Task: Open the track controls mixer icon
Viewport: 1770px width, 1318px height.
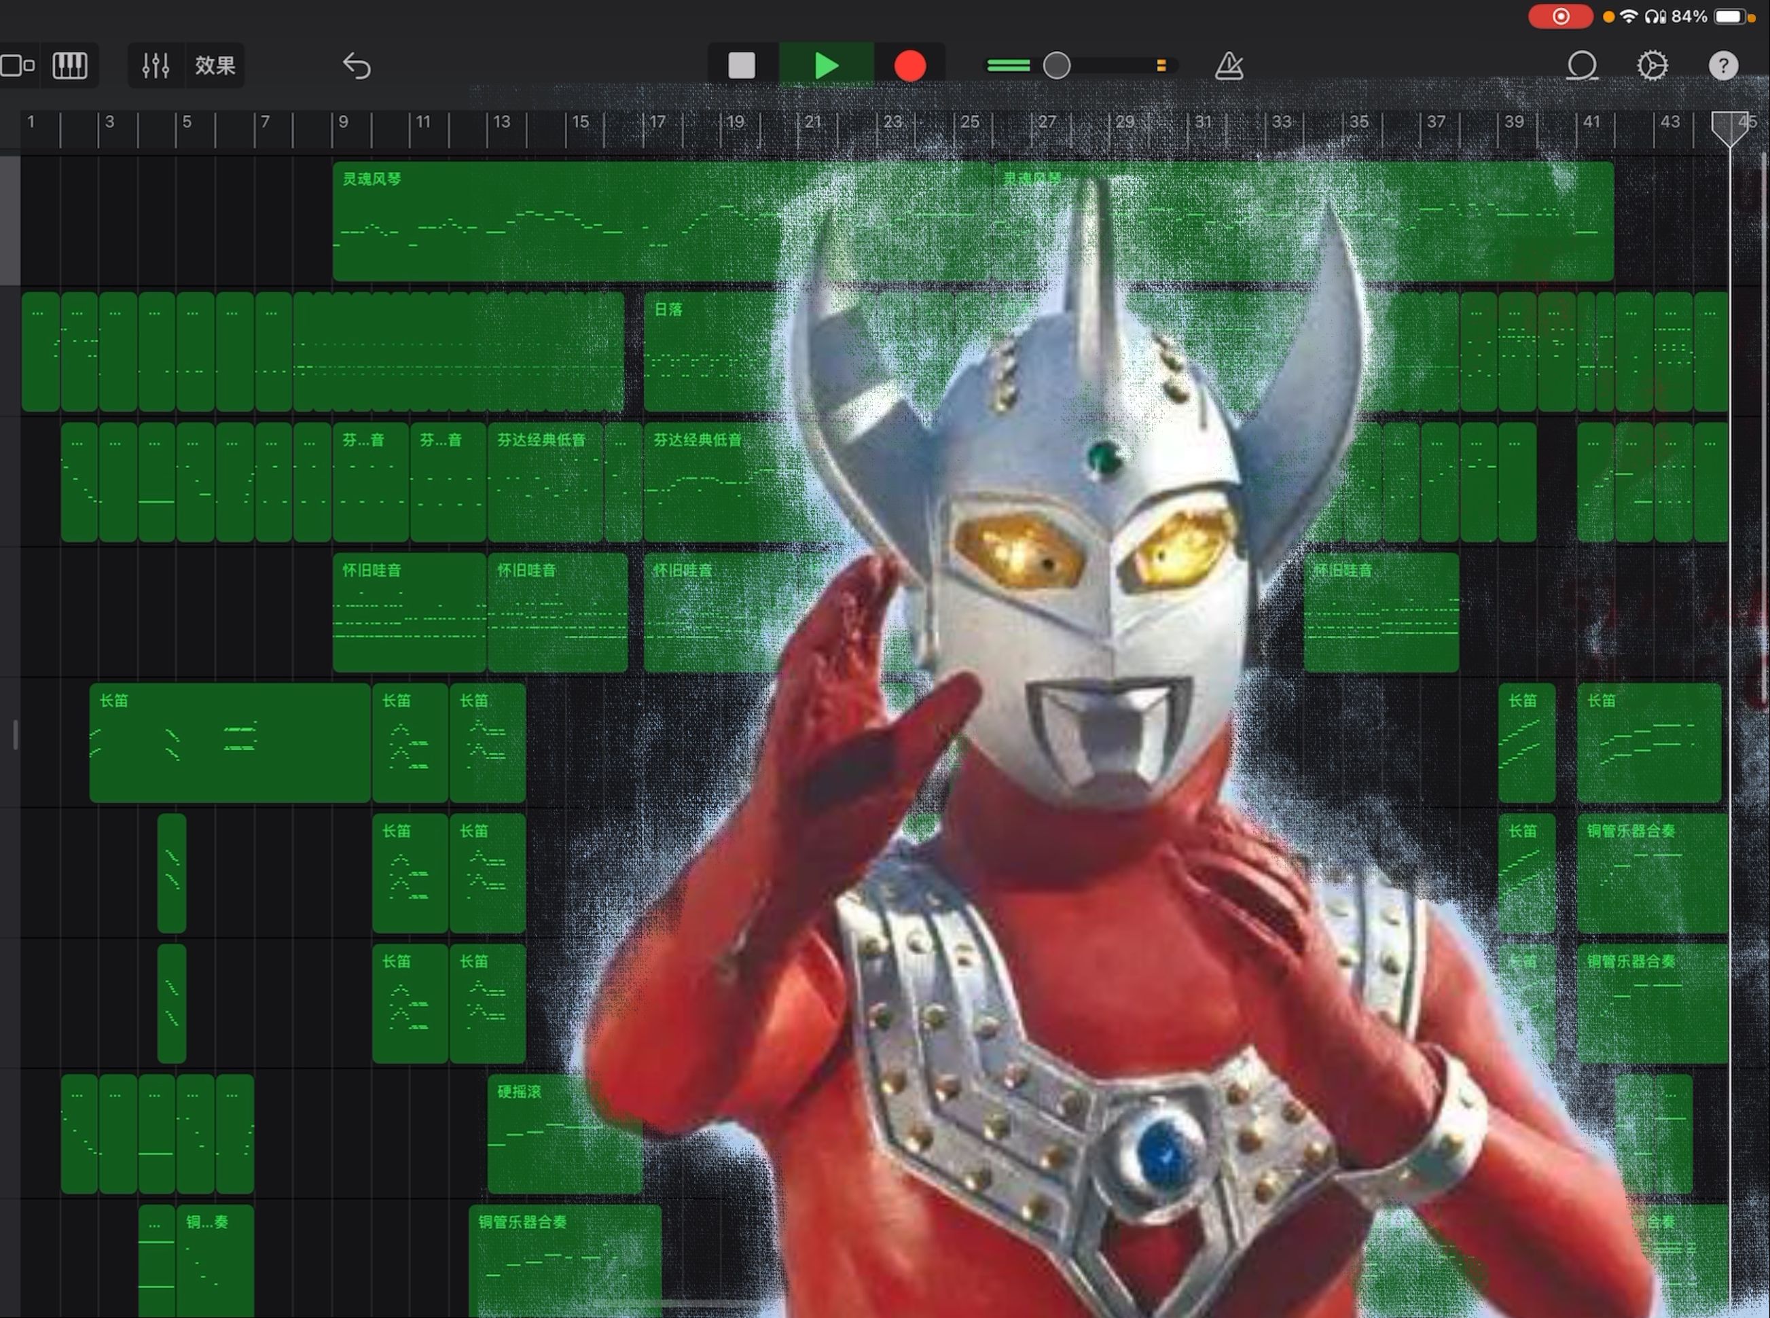Action: pos(156,65)
